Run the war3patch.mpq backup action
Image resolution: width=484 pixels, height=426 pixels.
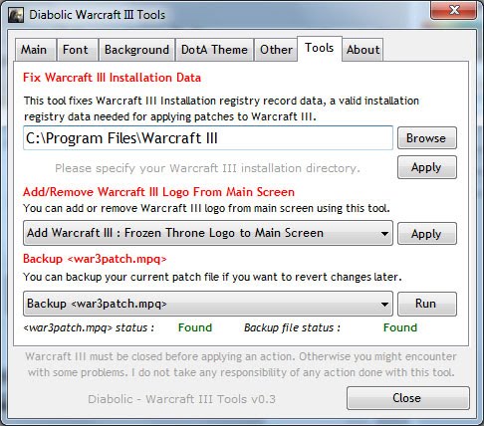coord(427,304)
